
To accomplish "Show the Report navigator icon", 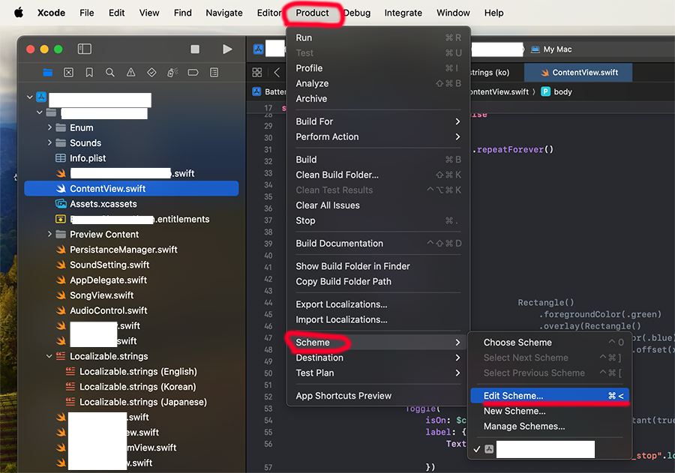I will click(214, 73).
